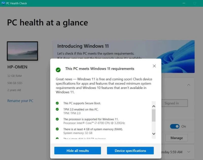Click the PC Health Check app icon
203x160 pixels.
(x=3, y=3)
